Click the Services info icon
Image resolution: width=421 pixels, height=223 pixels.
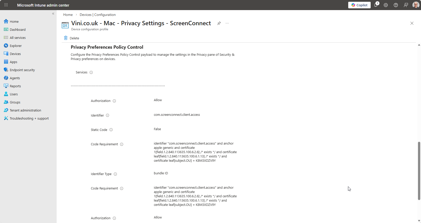pos(91,72)
